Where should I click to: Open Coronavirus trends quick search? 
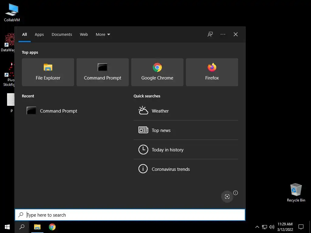(186, 169)
